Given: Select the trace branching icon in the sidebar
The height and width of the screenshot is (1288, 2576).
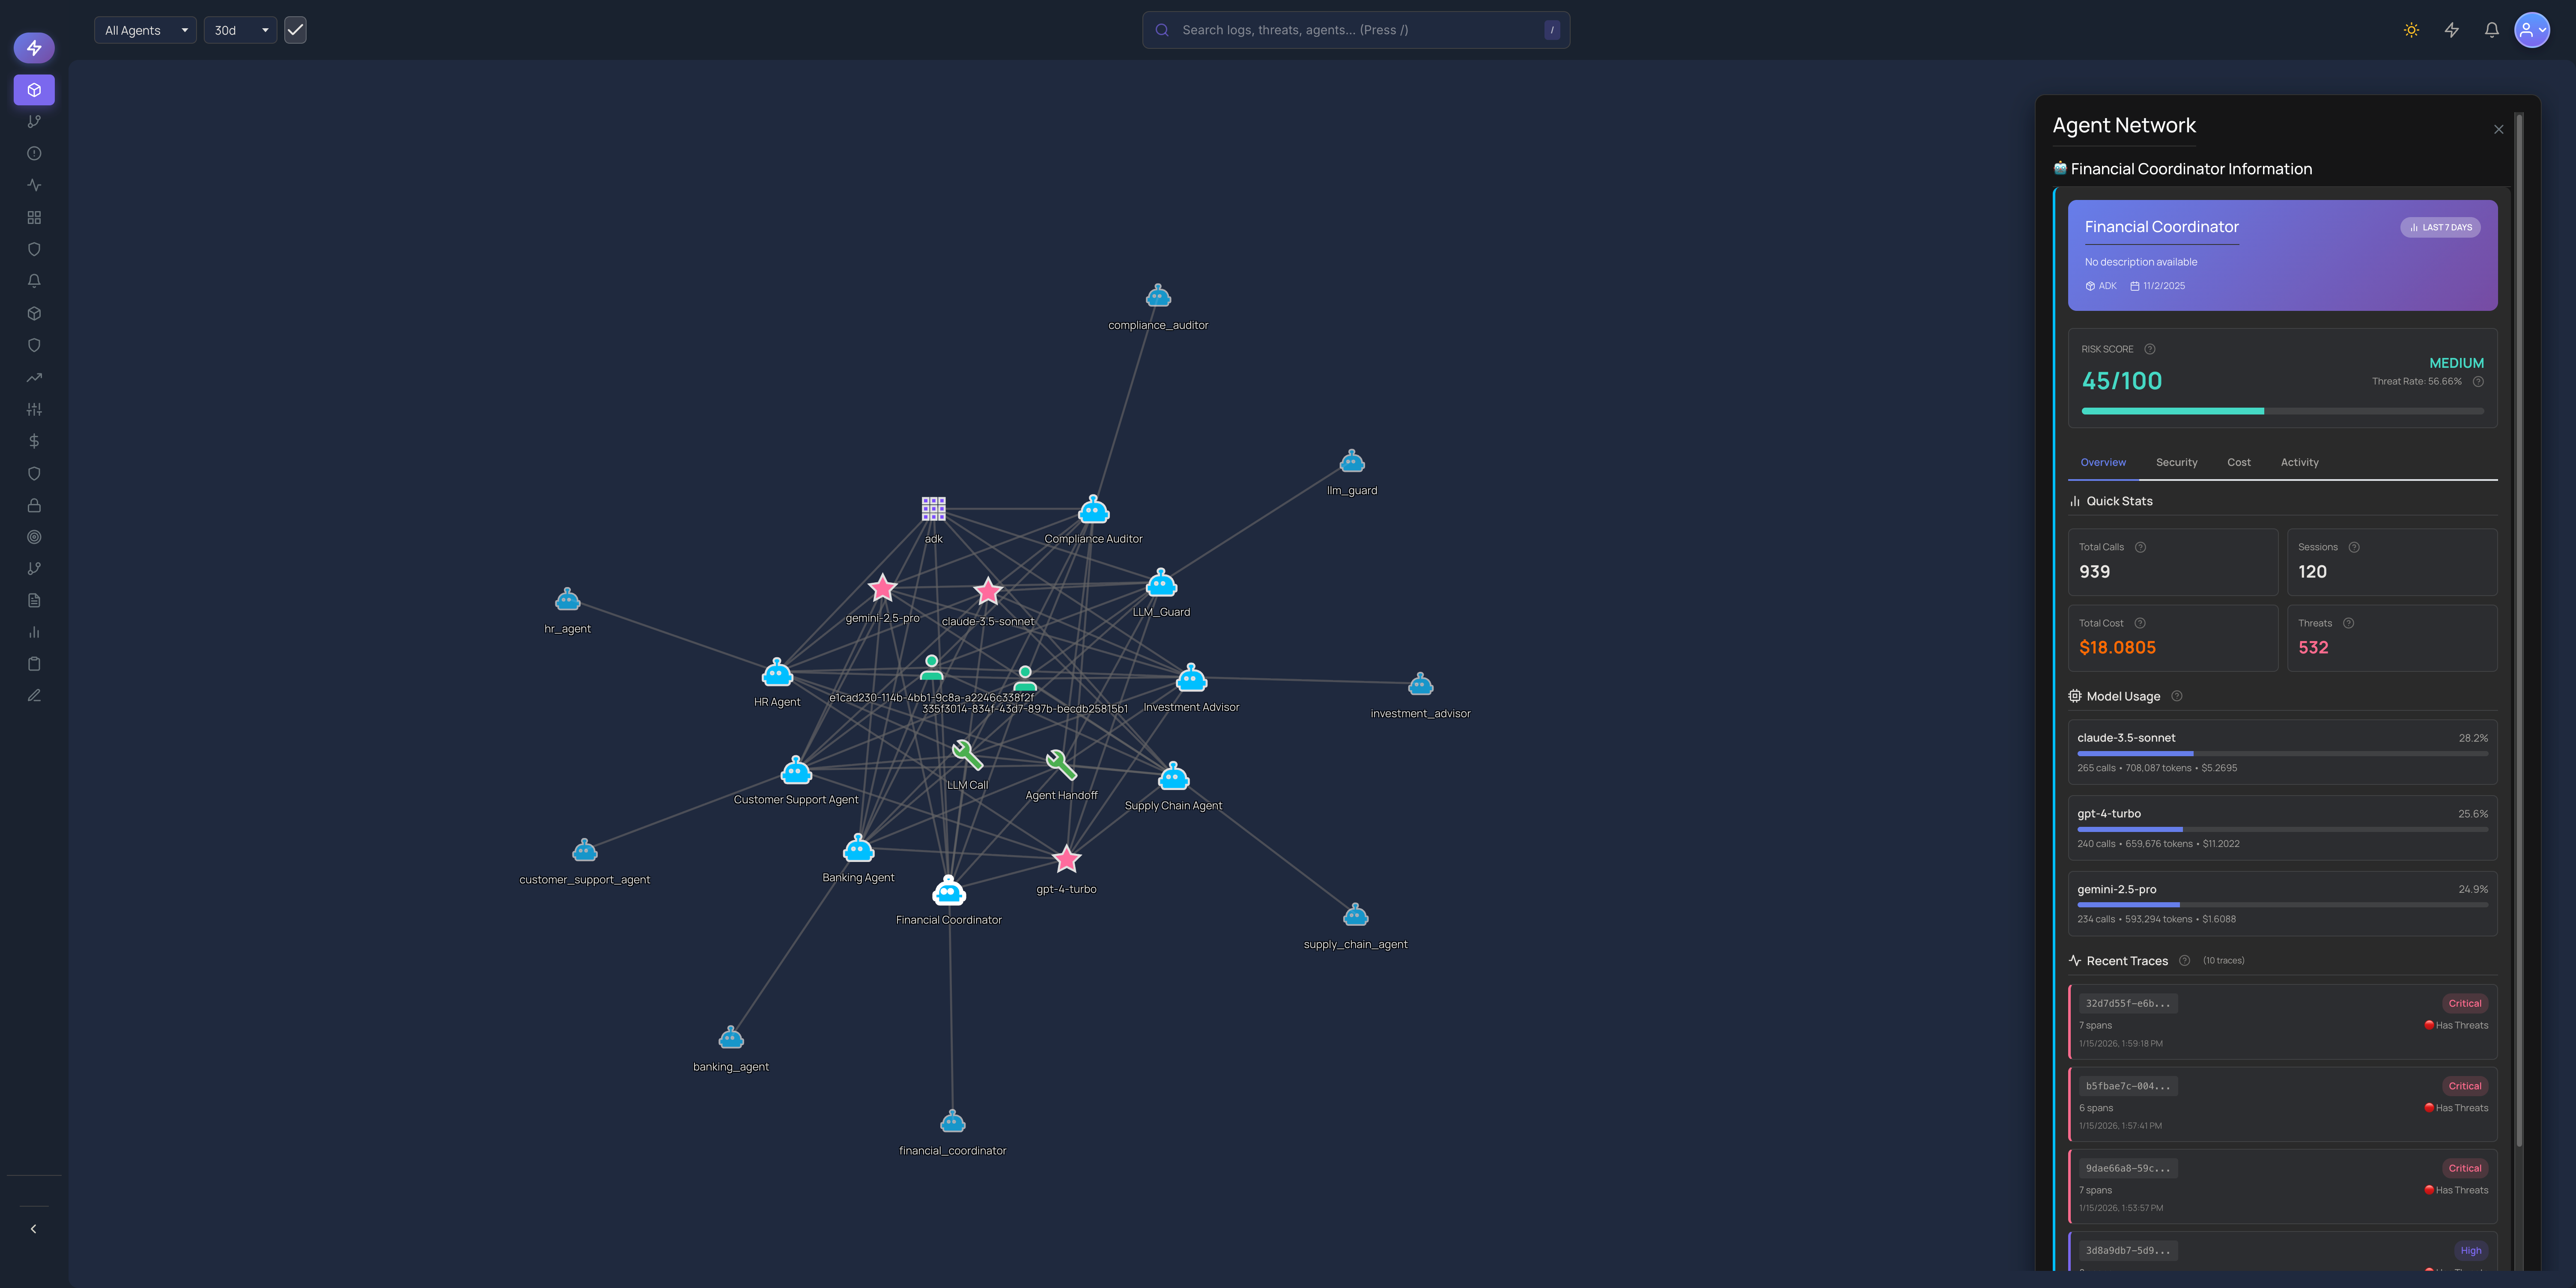Looking at the screenshot, I should (34, 121).
